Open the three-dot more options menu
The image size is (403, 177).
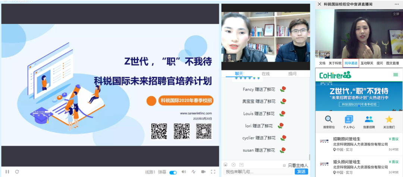[x=396, y=4]
